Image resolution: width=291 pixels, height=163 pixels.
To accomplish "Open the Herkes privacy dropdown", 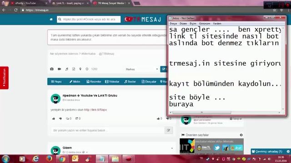I will (x=141, y=69).
